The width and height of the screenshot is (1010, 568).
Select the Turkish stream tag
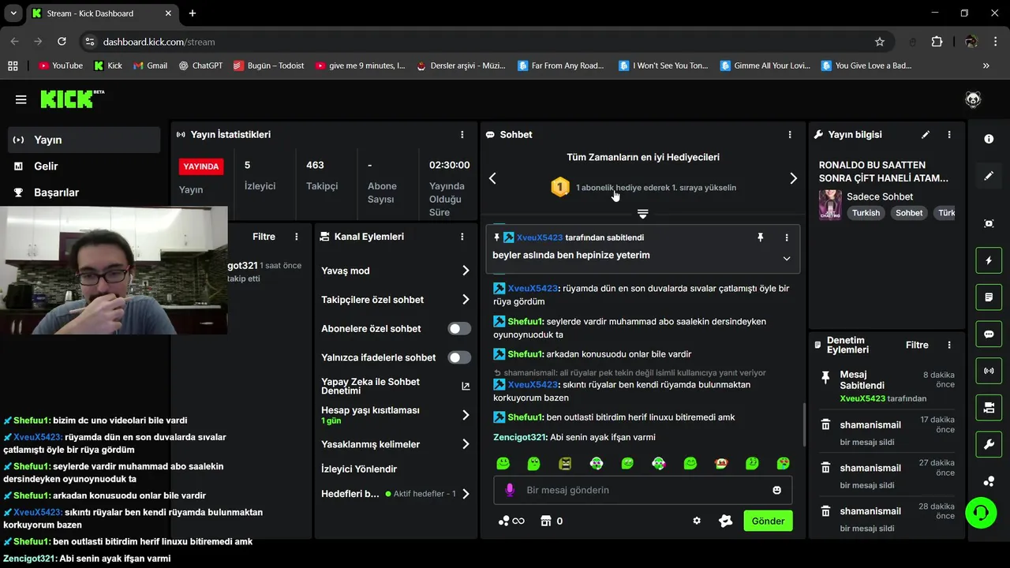pyautogui.click(x=866, y=213)
